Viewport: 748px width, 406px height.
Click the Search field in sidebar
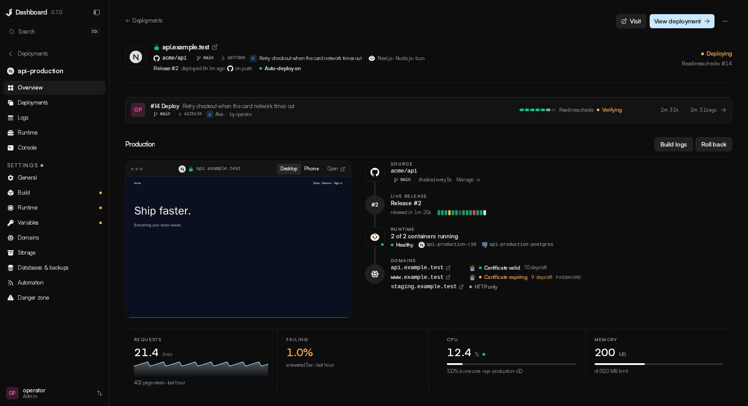[54, 32]
